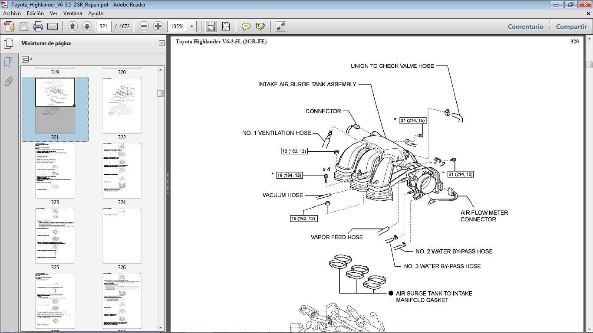Send file by email envelope icon
The image size is (593, 333).
(53, 26)
